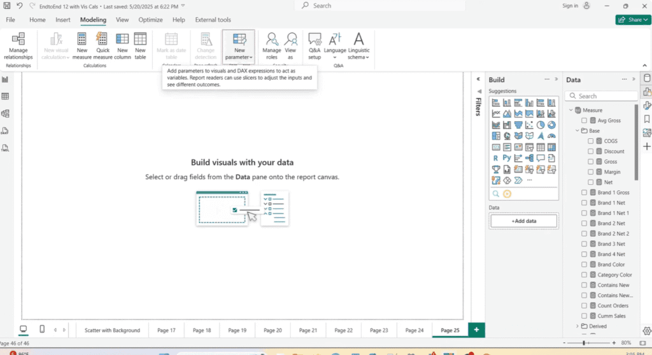This screenshot has width=652, height=355.
Task: Expand the Derived folder
Action: tap(577, 326)
